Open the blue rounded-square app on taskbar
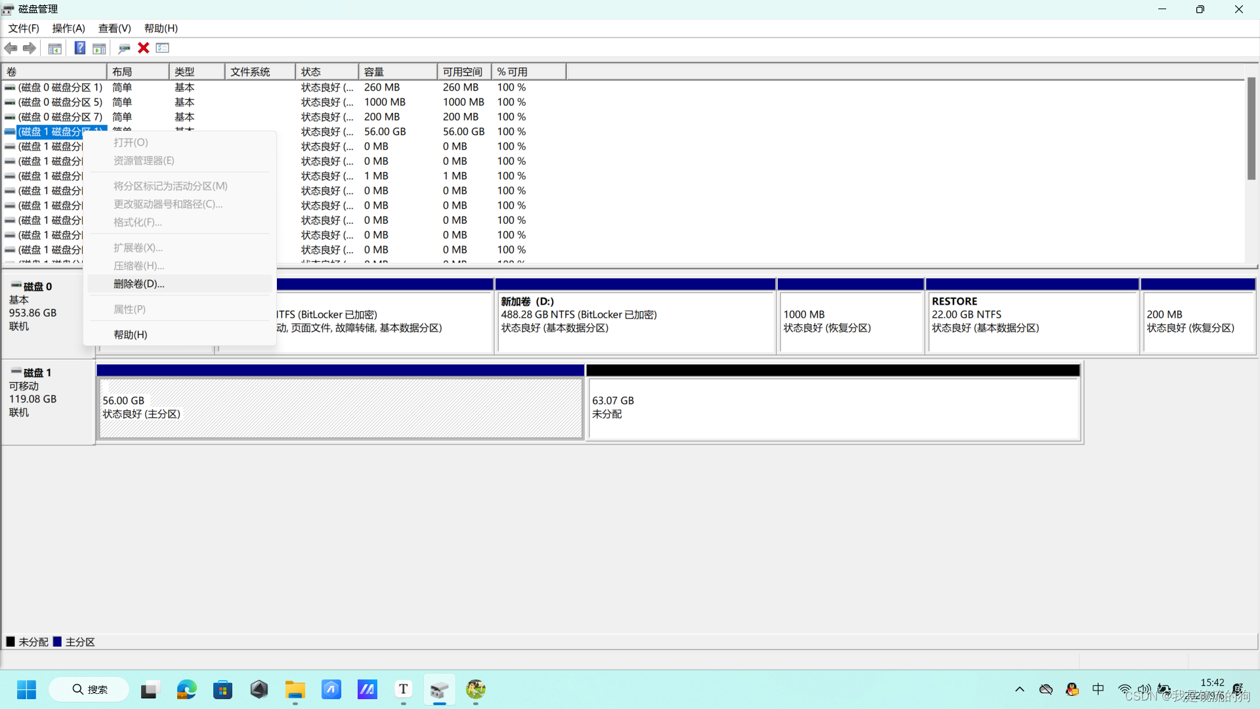Image resolution: width=1260 pixels, height=709 pixels. point(331,689)
